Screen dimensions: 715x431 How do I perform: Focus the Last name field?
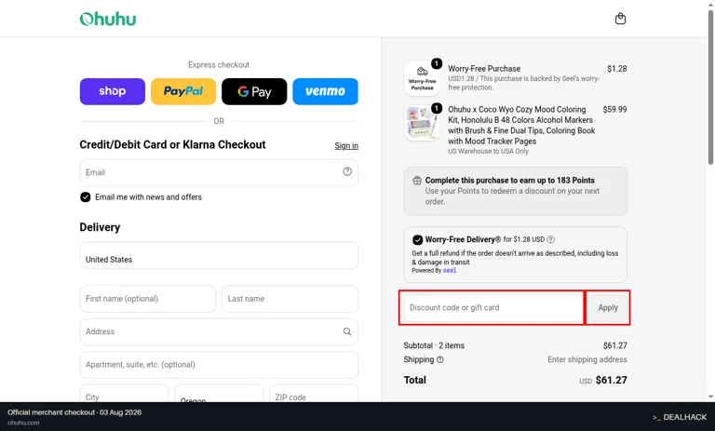pyautogui.click(x=290, y=299)
